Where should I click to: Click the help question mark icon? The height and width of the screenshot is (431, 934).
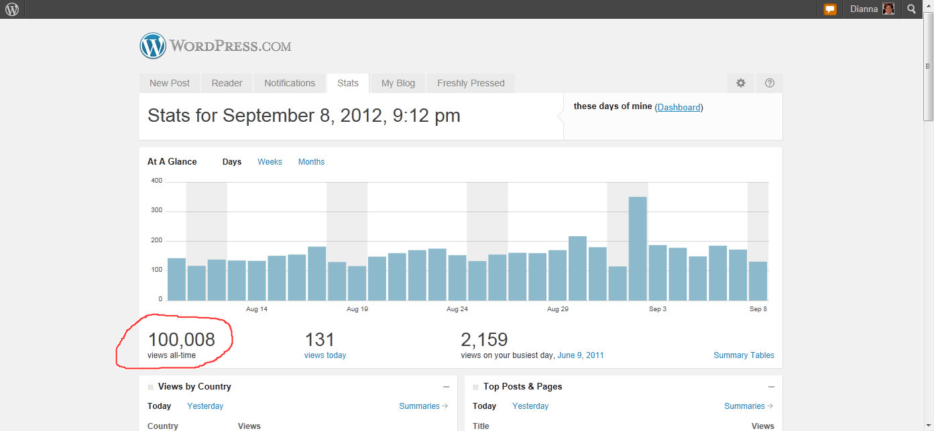click(x=770, y=83)
